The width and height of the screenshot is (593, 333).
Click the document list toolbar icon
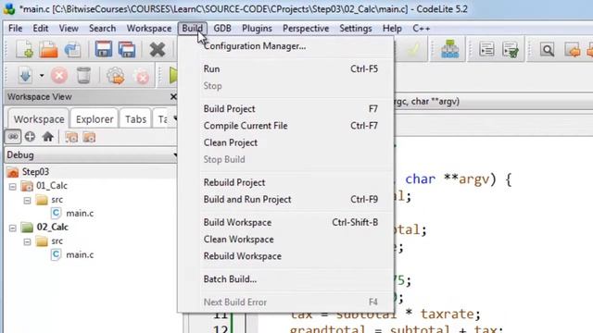pos(486,49)
